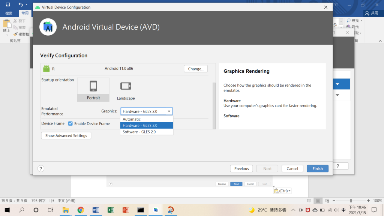Open File Explorer from taskbar
The image size is (384, 216).
click(65, 210)
